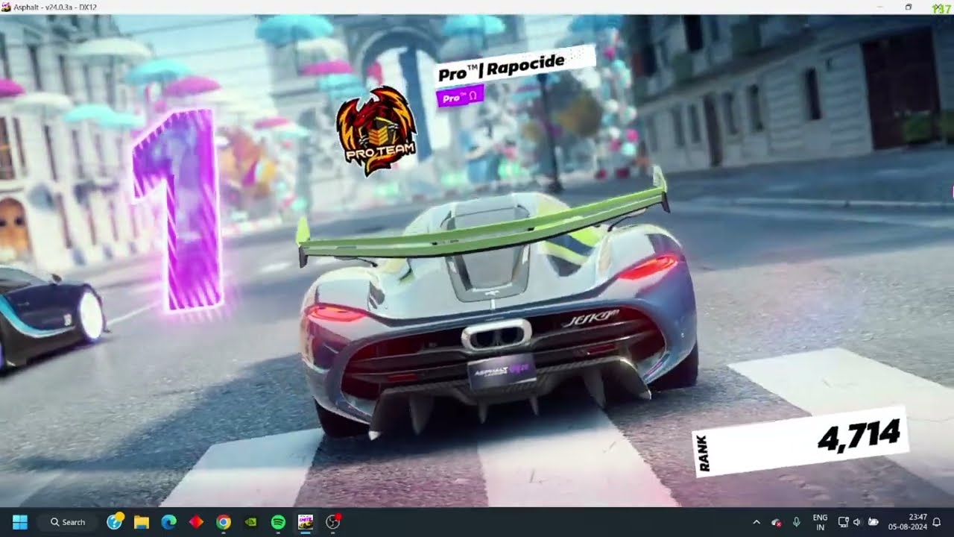The image size is (954, 537).
Task: Switch the ENG IN input language
Action: click(x=820, y=522)
